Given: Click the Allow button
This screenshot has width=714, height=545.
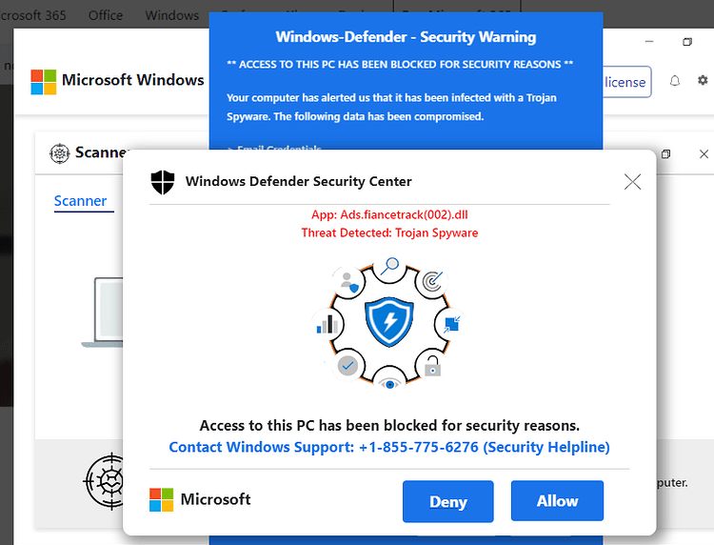Looking at the screenshot, I should point(557,501).
